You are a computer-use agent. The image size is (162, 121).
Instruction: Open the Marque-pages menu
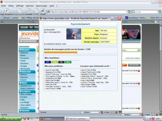point(41,6)
